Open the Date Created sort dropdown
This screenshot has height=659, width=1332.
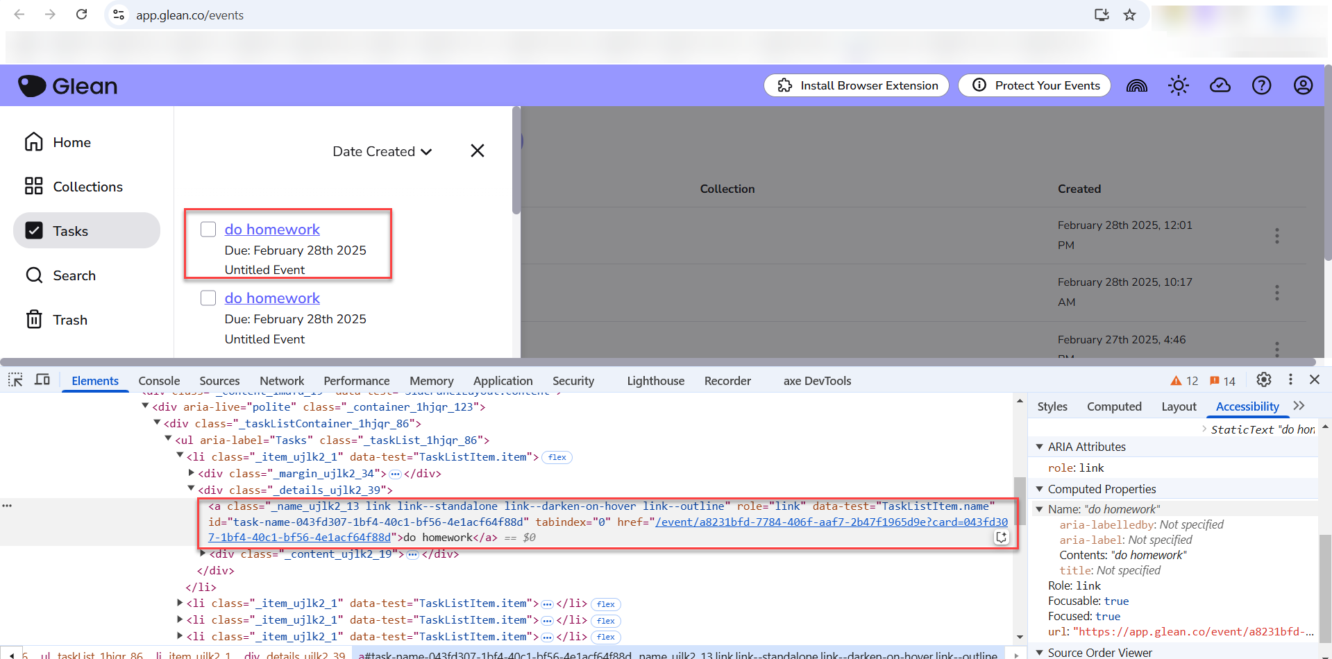(x=382, y=151)
